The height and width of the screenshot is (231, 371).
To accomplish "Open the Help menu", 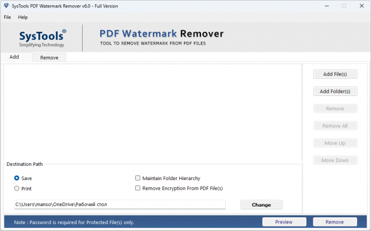I will 23,17.
